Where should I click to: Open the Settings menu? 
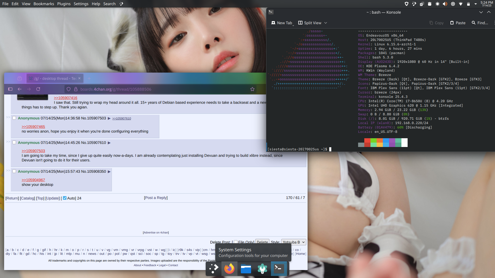point(81,4)
